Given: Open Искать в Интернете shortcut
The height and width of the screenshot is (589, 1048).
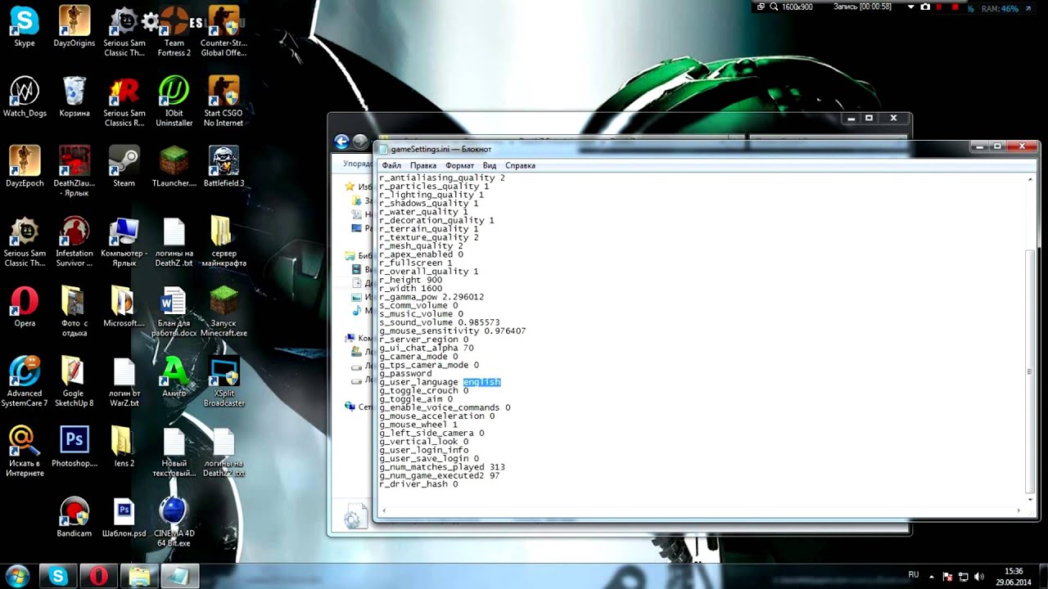Looking at the screenshot, I should click(25, 452).
